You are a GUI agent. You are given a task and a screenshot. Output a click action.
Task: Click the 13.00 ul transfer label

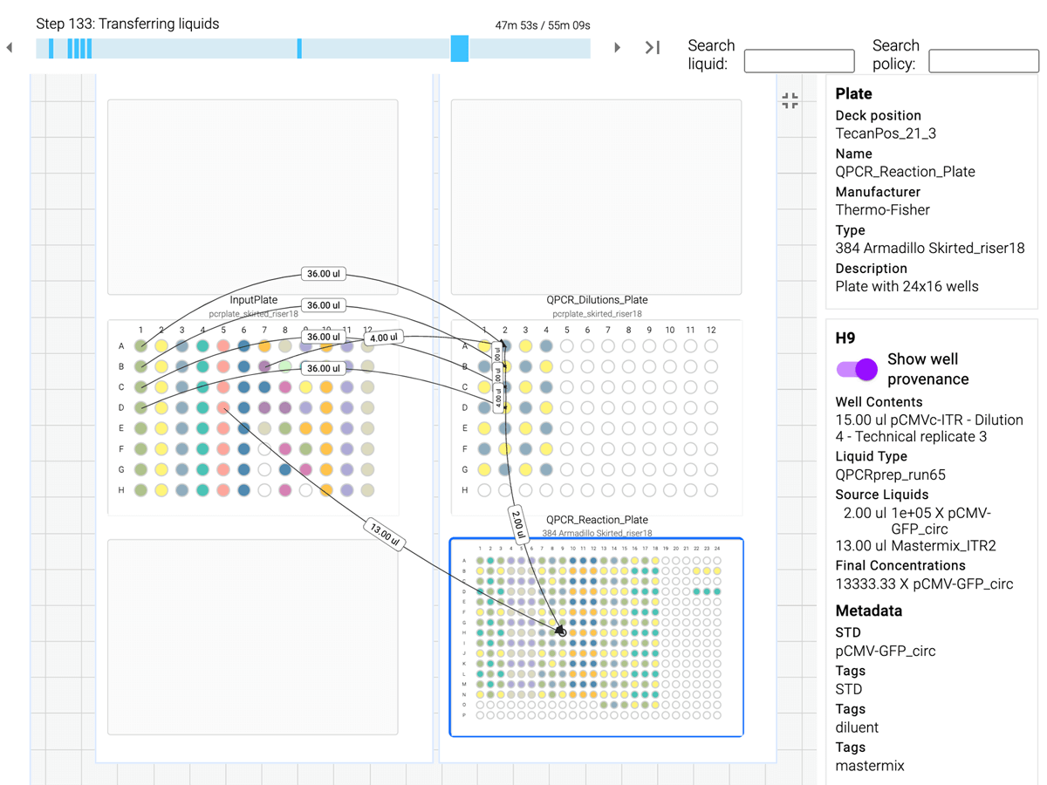click(x=384, y=533)
